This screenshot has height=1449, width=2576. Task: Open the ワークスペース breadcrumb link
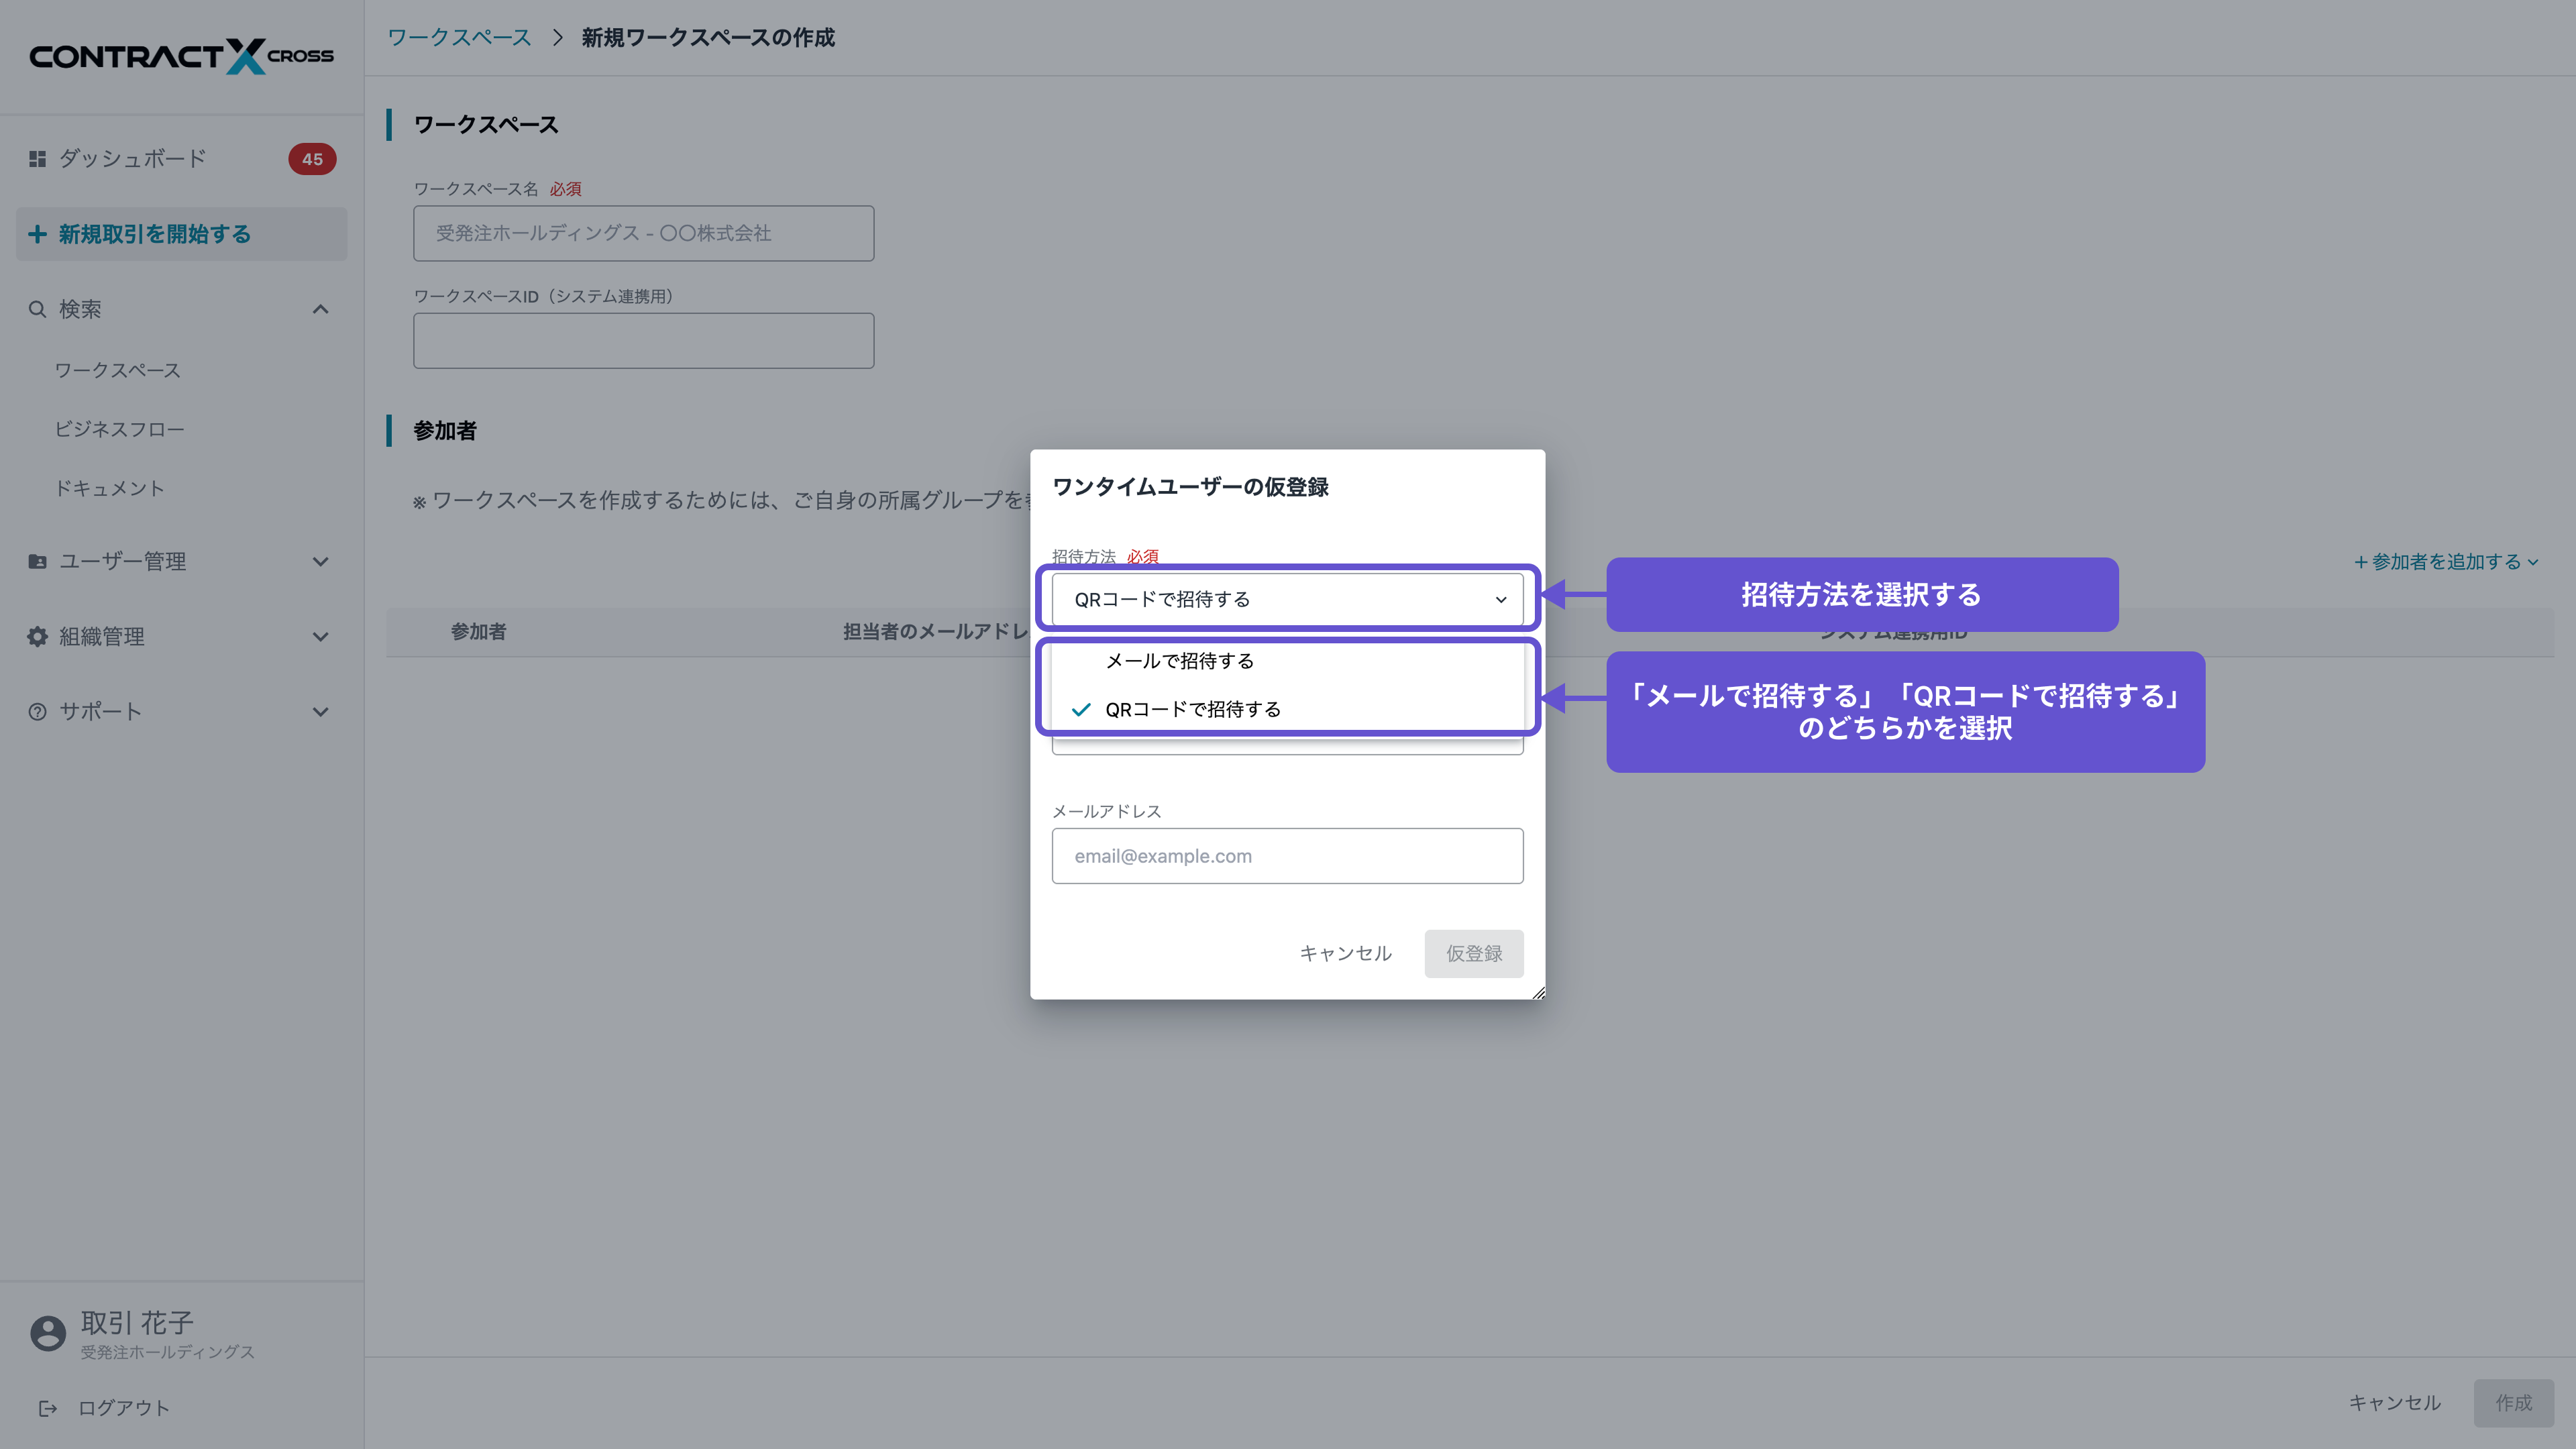pos(459,37)
